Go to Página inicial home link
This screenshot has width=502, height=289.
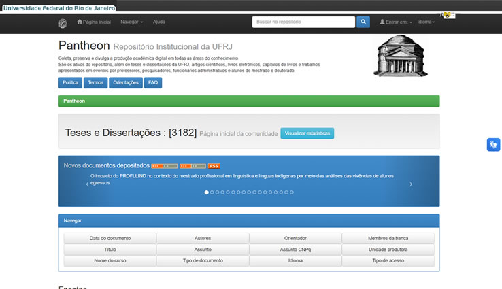click(94, 22)
